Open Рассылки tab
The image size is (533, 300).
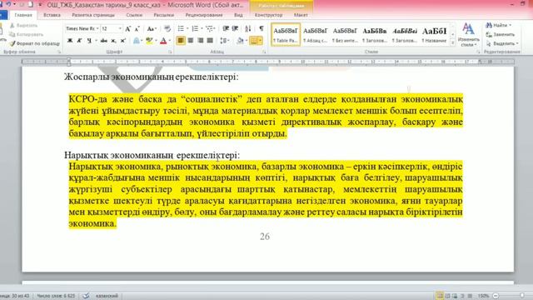tap(163, 15)
